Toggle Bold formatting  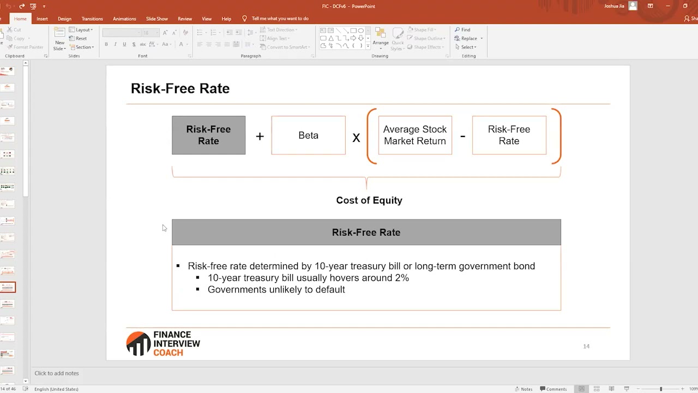click(106, 44)
